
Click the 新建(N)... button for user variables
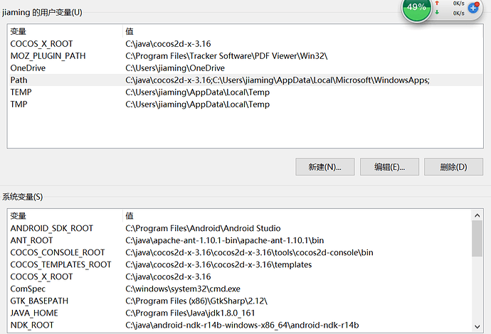(324, 167)
